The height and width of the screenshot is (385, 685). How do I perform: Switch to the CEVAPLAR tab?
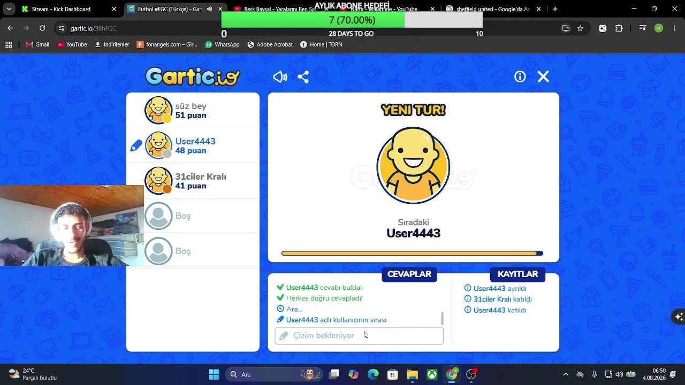point(409,274)
